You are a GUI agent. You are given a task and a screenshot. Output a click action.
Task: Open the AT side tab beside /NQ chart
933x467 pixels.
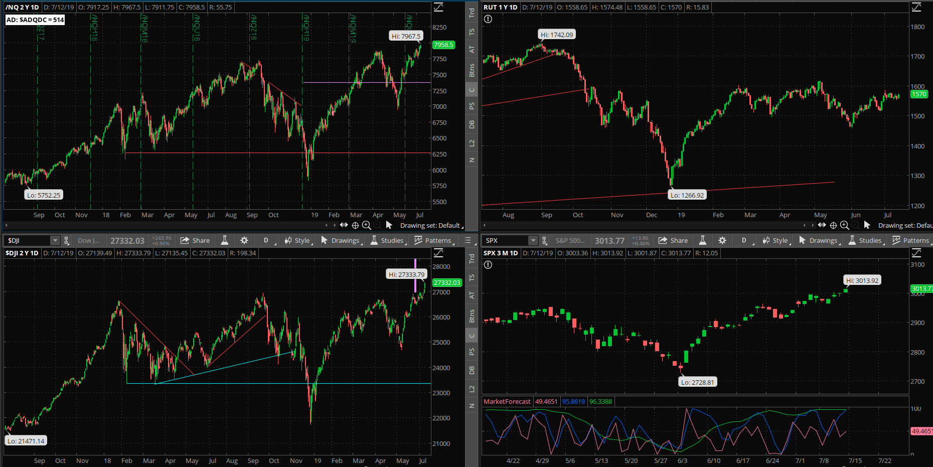[472, 49]
